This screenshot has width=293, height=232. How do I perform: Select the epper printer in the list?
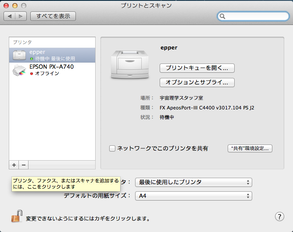click(x=53, y=55)
